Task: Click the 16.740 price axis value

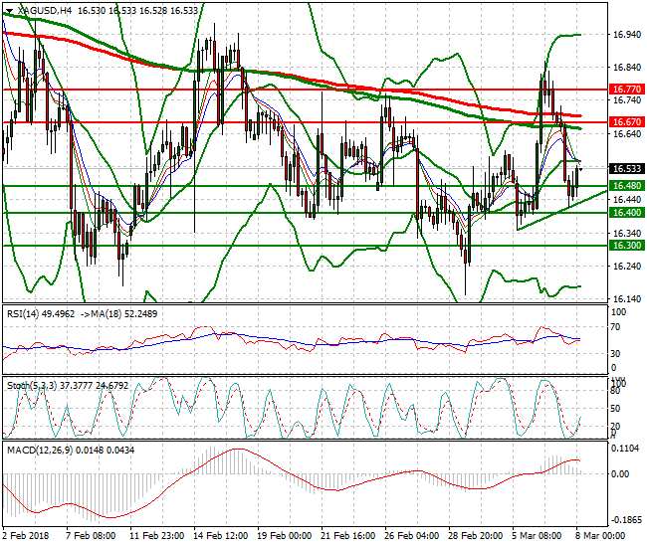Action: coord(627,100)
